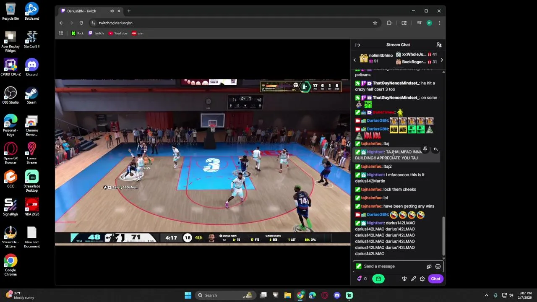Open chat settings gear
Viewport: 537px width, 302px height.
[422, 279]
